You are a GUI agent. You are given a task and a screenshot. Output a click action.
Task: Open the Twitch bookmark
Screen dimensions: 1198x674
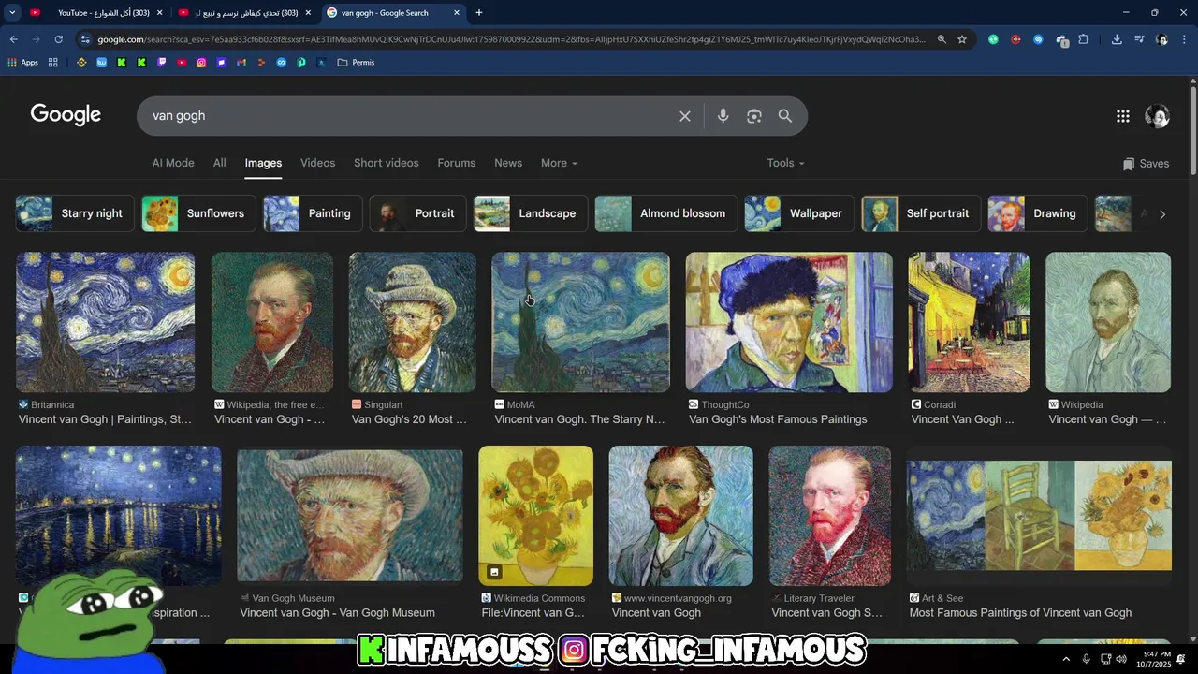[162, 63]
